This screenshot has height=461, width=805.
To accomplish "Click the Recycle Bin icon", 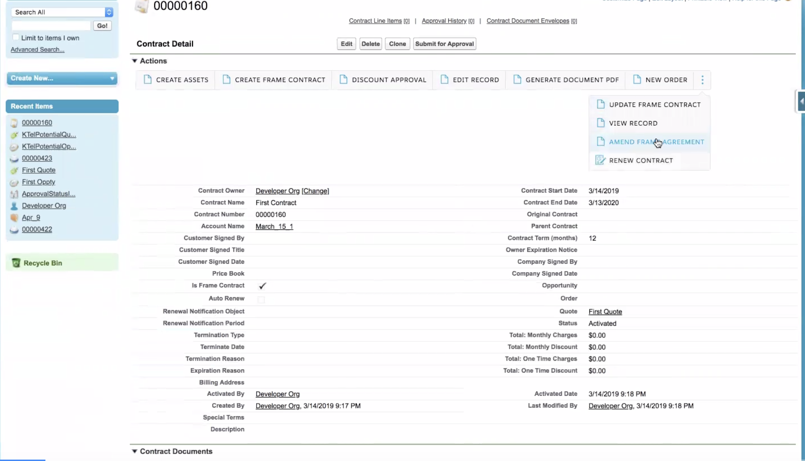I will point(16,263).
